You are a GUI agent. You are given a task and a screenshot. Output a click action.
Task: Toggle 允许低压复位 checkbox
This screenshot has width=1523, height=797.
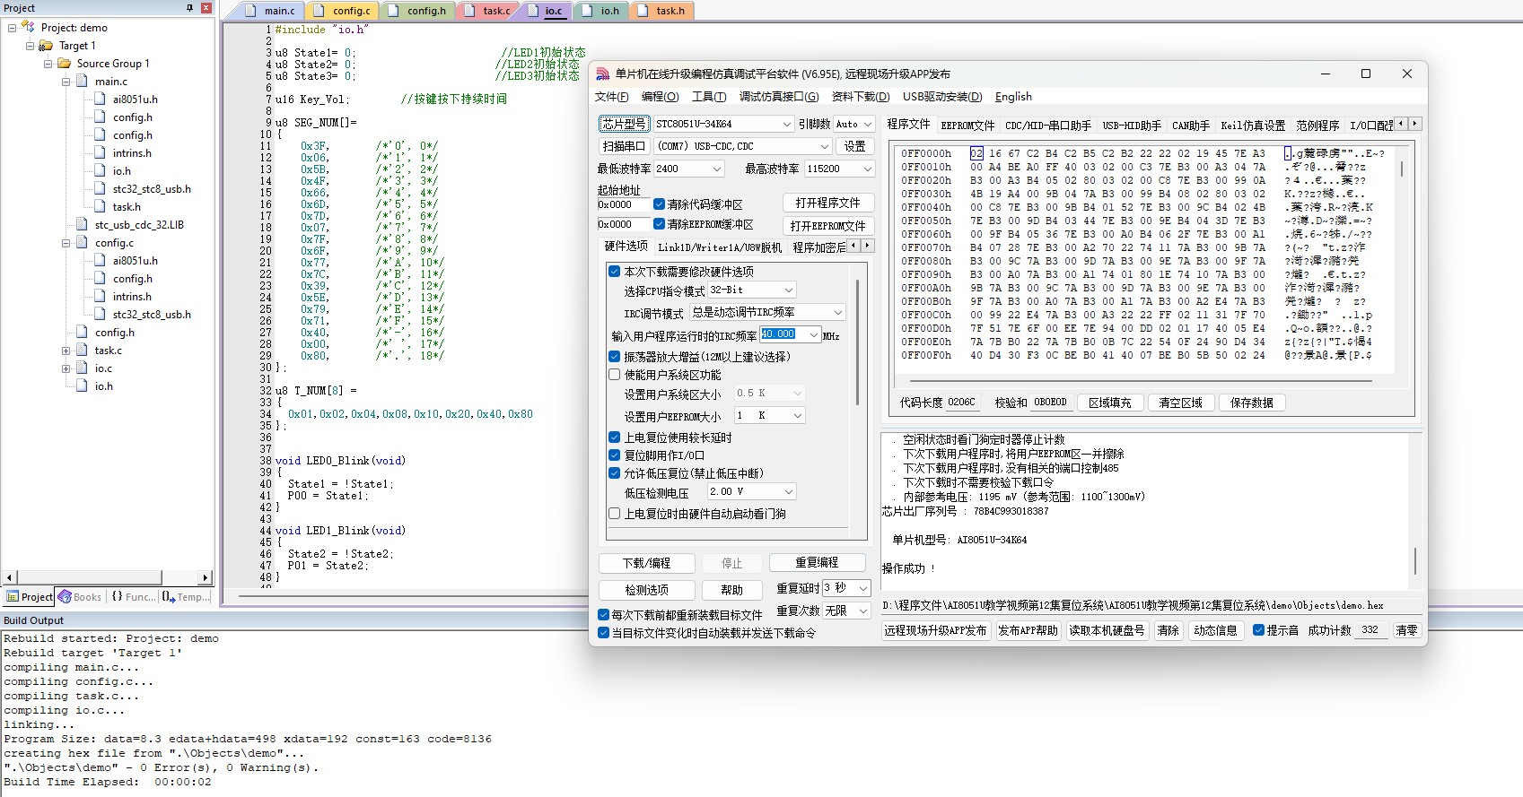click(x=615, y=473)
